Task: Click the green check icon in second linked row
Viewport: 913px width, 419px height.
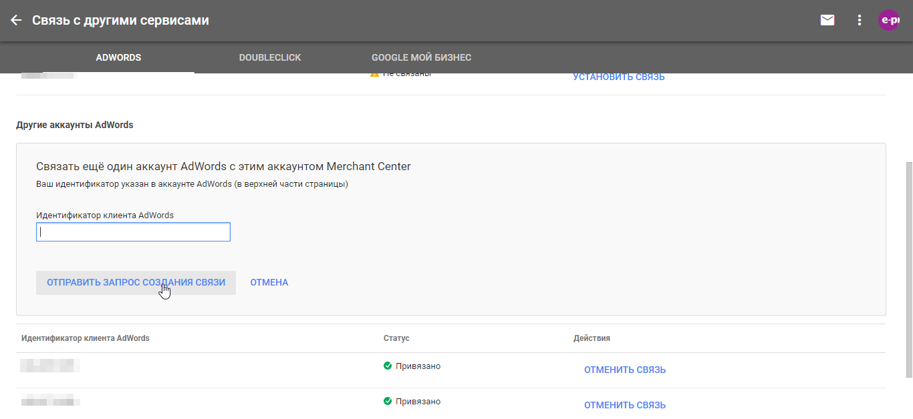Action: point(388,401)
